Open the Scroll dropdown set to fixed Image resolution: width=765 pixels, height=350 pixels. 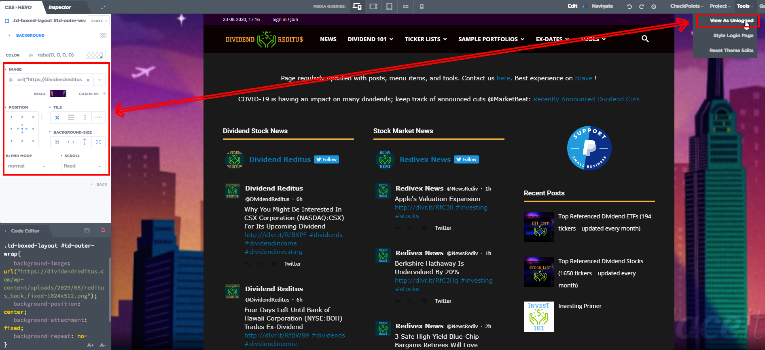pos(83,166)
